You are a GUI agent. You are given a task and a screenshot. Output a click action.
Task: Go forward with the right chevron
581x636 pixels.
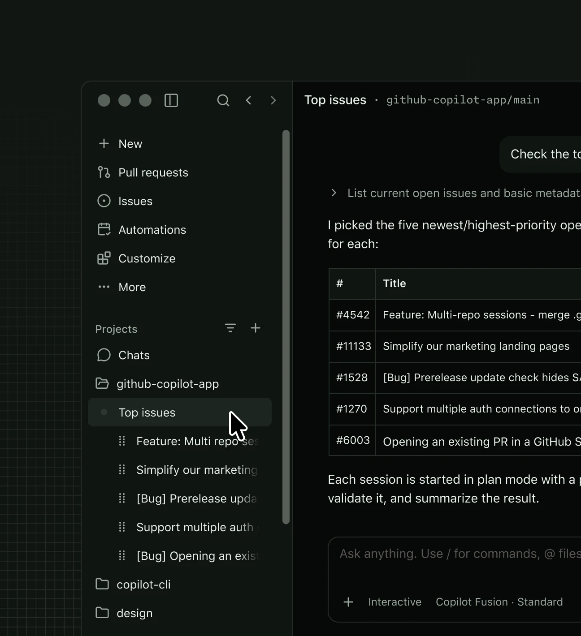[x=273, y=100]
